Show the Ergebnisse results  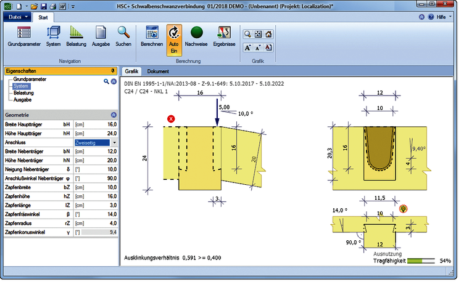224,36
